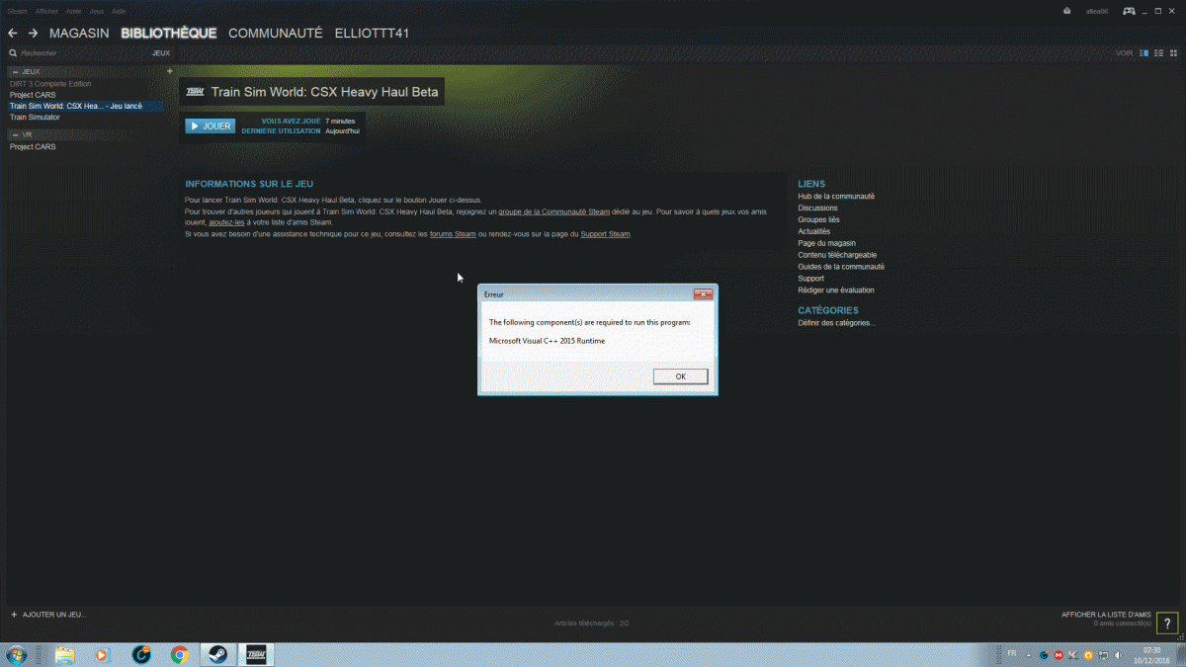Click AJOUTER UN JEU

pyautogui.click(x=48, y=615)
